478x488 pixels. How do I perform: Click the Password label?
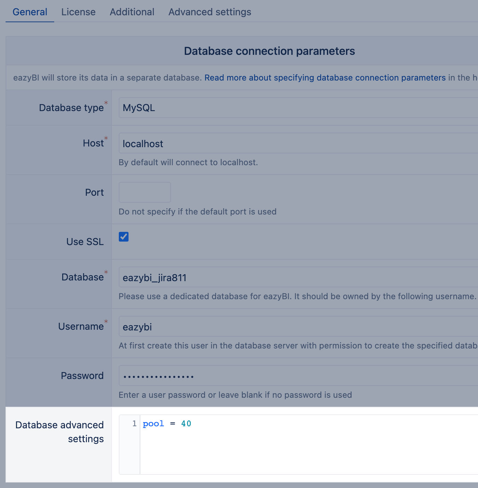(82, 376)
